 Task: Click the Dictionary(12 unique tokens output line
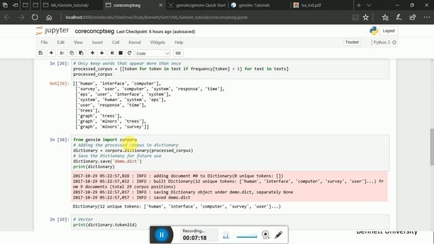point(176,206)
